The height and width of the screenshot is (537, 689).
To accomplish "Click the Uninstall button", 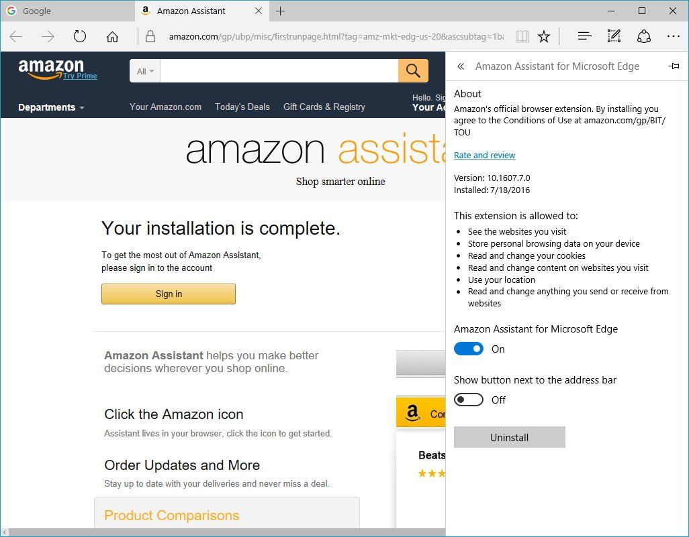I will (x=509, y=438).
